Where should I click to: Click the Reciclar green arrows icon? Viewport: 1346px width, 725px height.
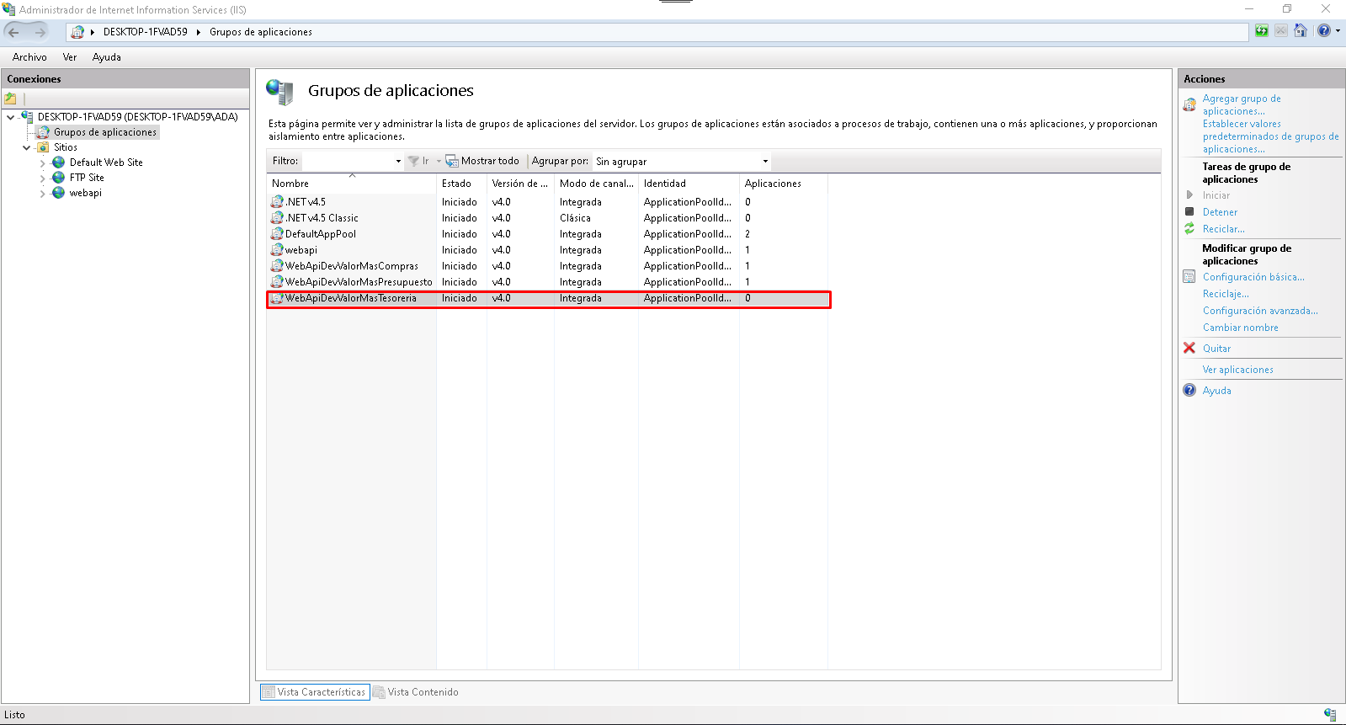click(x=1189, y=229)
